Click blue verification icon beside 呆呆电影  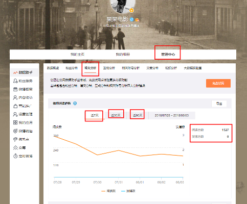tap(131, 19)
